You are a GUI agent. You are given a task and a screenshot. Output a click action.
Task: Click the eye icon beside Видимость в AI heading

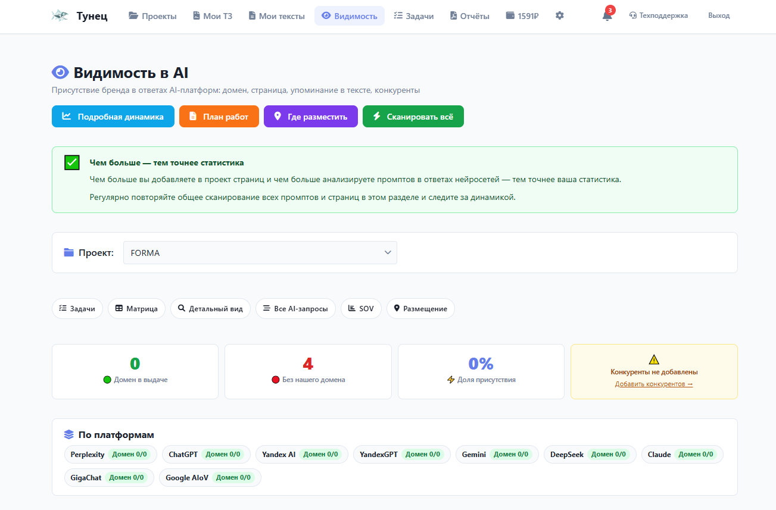60,73
